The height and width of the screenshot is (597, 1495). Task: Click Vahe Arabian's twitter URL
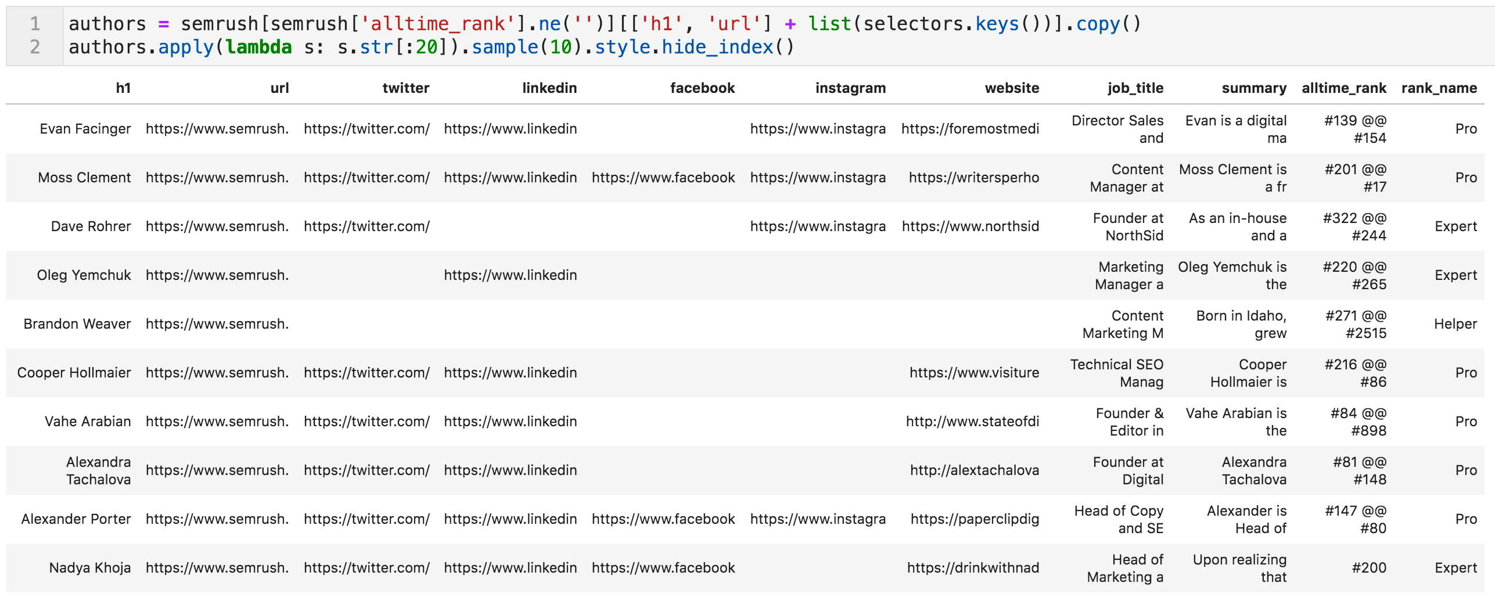[x=366, y=422]
